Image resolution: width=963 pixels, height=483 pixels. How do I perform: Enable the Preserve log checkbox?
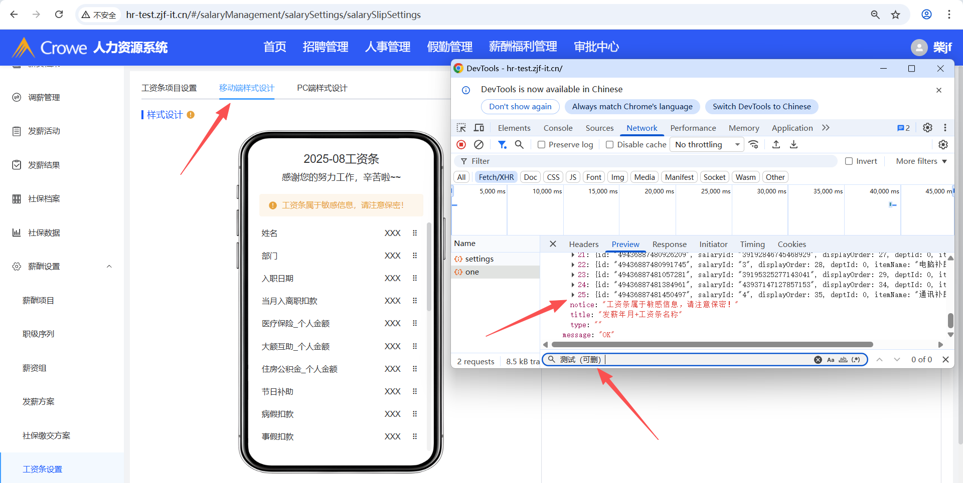pos(541,144)
